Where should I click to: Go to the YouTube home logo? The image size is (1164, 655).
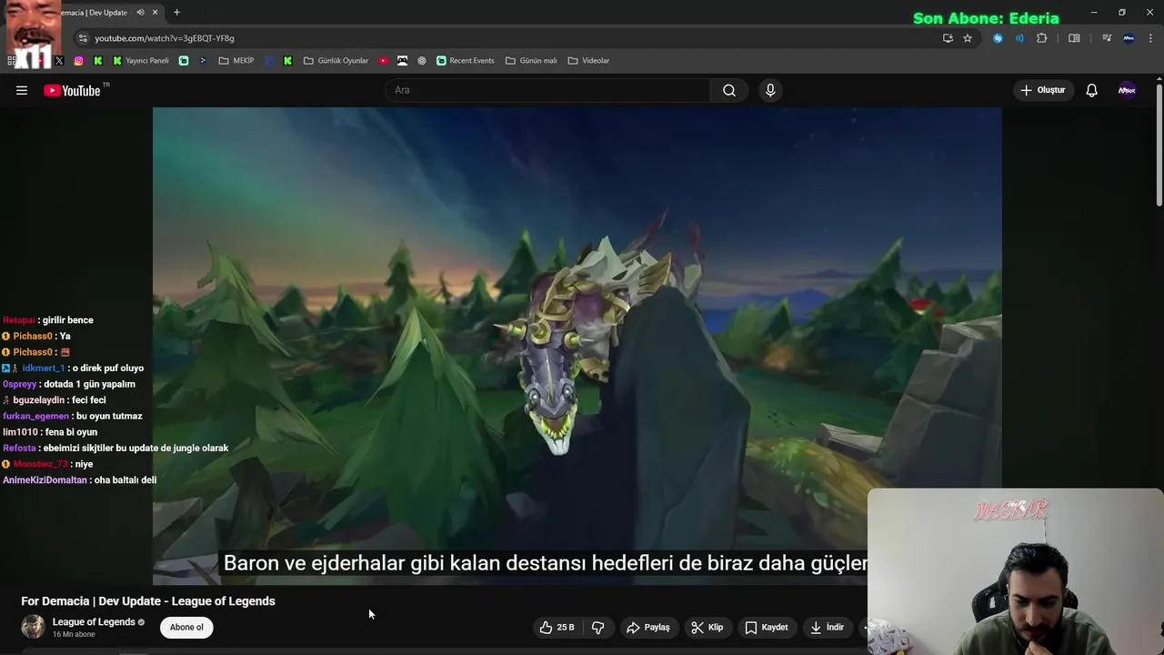[x=72, y=90]
